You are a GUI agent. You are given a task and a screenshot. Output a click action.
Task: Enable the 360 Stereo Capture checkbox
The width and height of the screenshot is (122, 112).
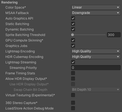click(x=73, y=103)
